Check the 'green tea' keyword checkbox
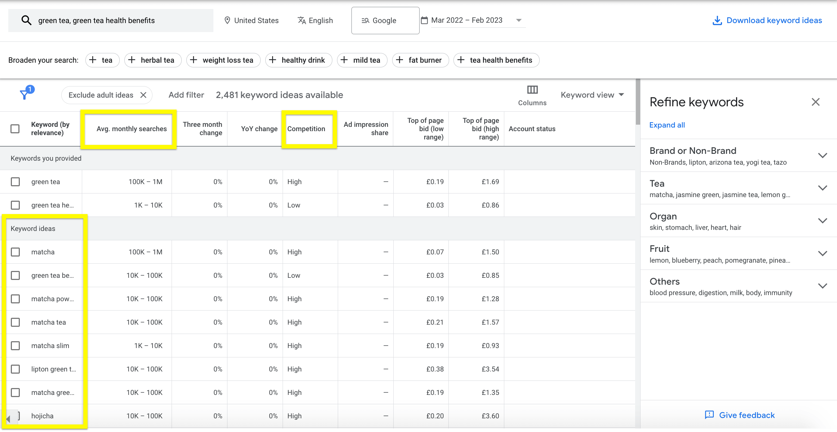The width and height of the screenshot is (837, 432). 15,182
